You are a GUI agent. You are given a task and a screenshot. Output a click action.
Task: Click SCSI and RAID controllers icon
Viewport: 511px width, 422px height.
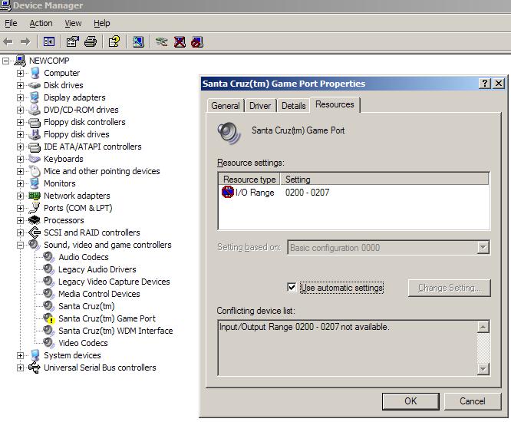[35, 232]
